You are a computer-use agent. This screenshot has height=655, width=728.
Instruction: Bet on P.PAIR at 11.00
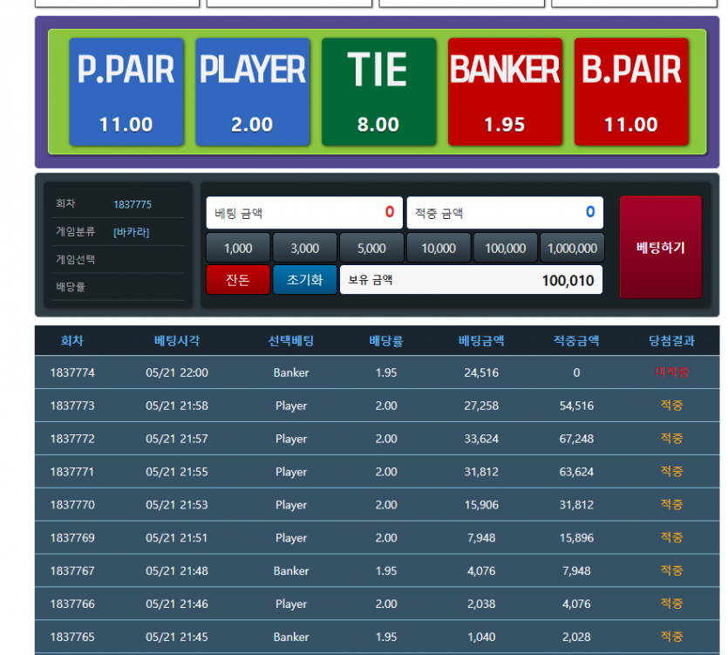point(126,92)
